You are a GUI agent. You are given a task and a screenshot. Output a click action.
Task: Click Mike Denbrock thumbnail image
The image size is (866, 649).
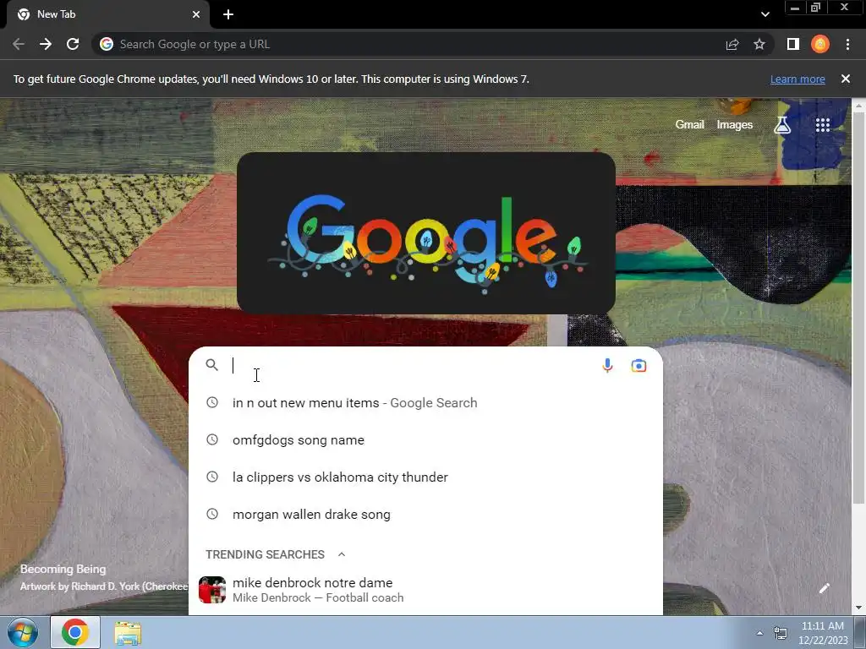coord(212,590)
